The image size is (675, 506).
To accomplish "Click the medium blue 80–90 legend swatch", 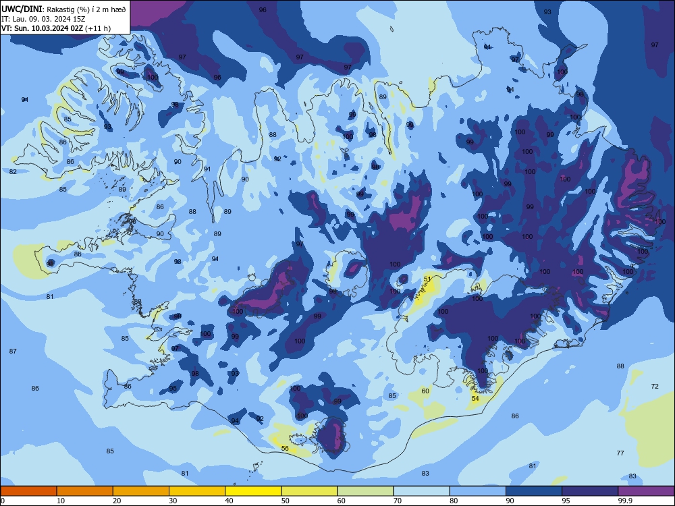I will tap(478, 491).
